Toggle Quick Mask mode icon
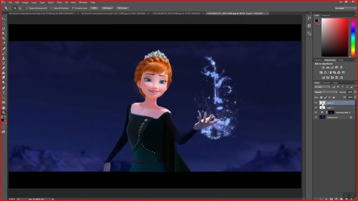358x201 pixels. point(3,127)
